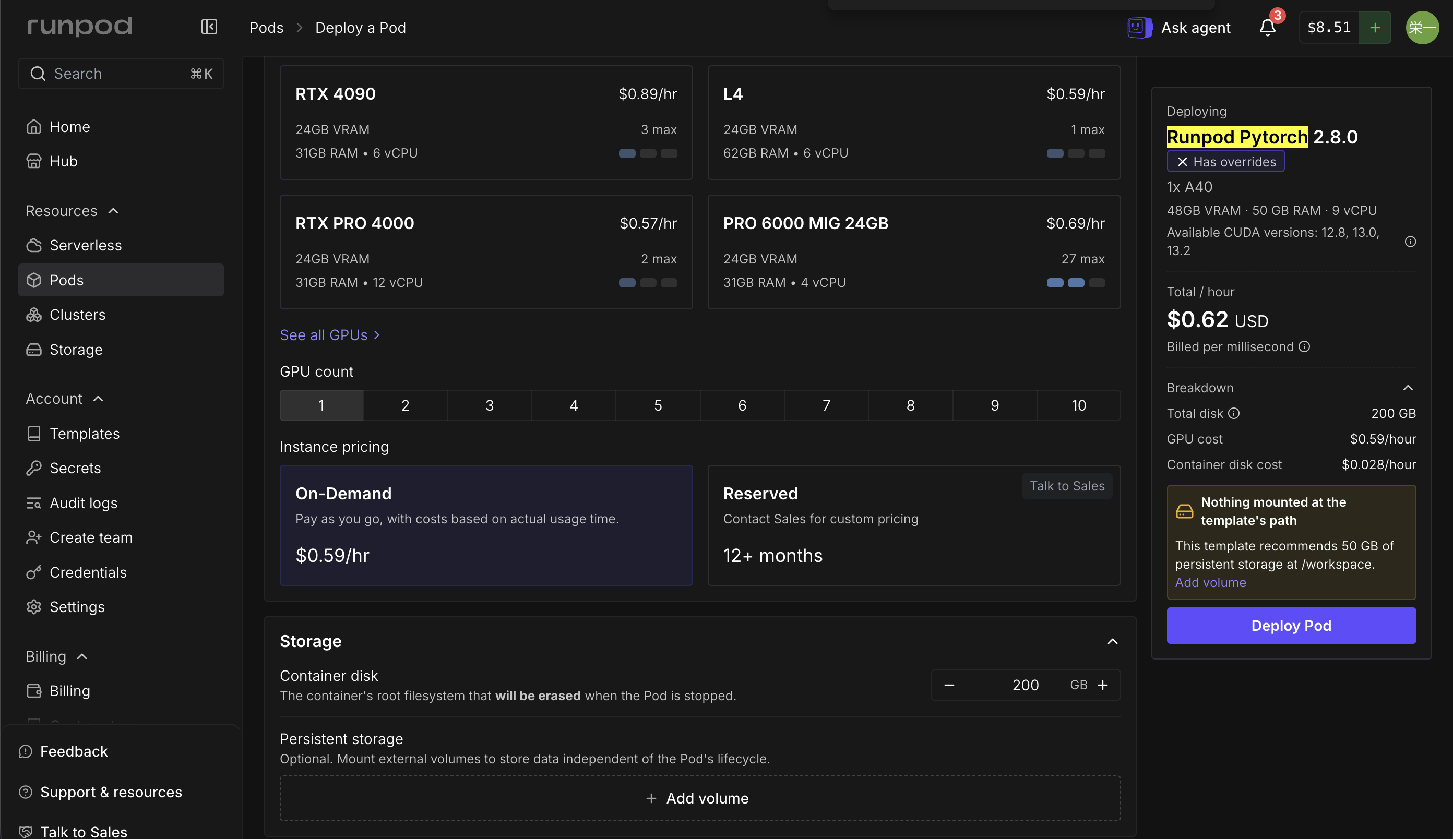Viewport: 1453px width, 839px height.
Task: Open Storage page in sidebar
Action: pyautogui.click(x=121, y=350)
